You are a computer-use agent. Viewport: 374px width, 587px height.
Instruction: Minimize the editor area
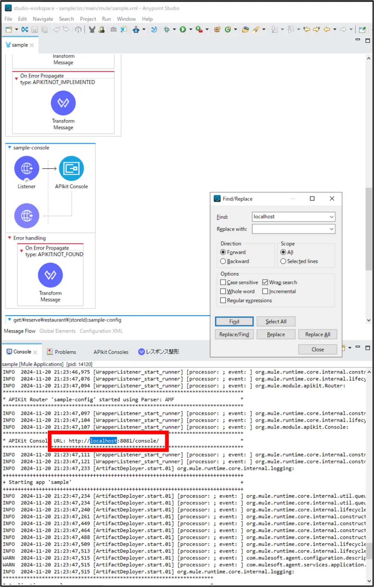point(358,40)
